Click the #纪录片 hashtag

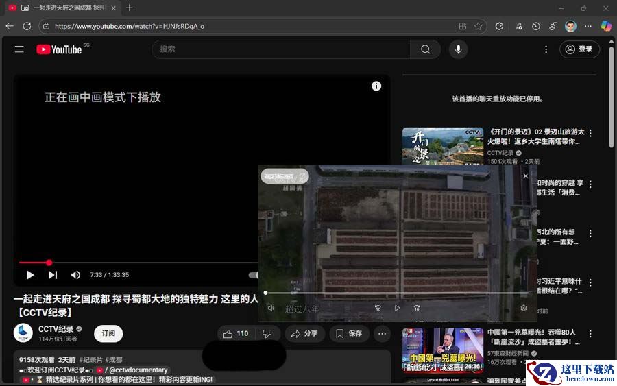pos(91,360)
